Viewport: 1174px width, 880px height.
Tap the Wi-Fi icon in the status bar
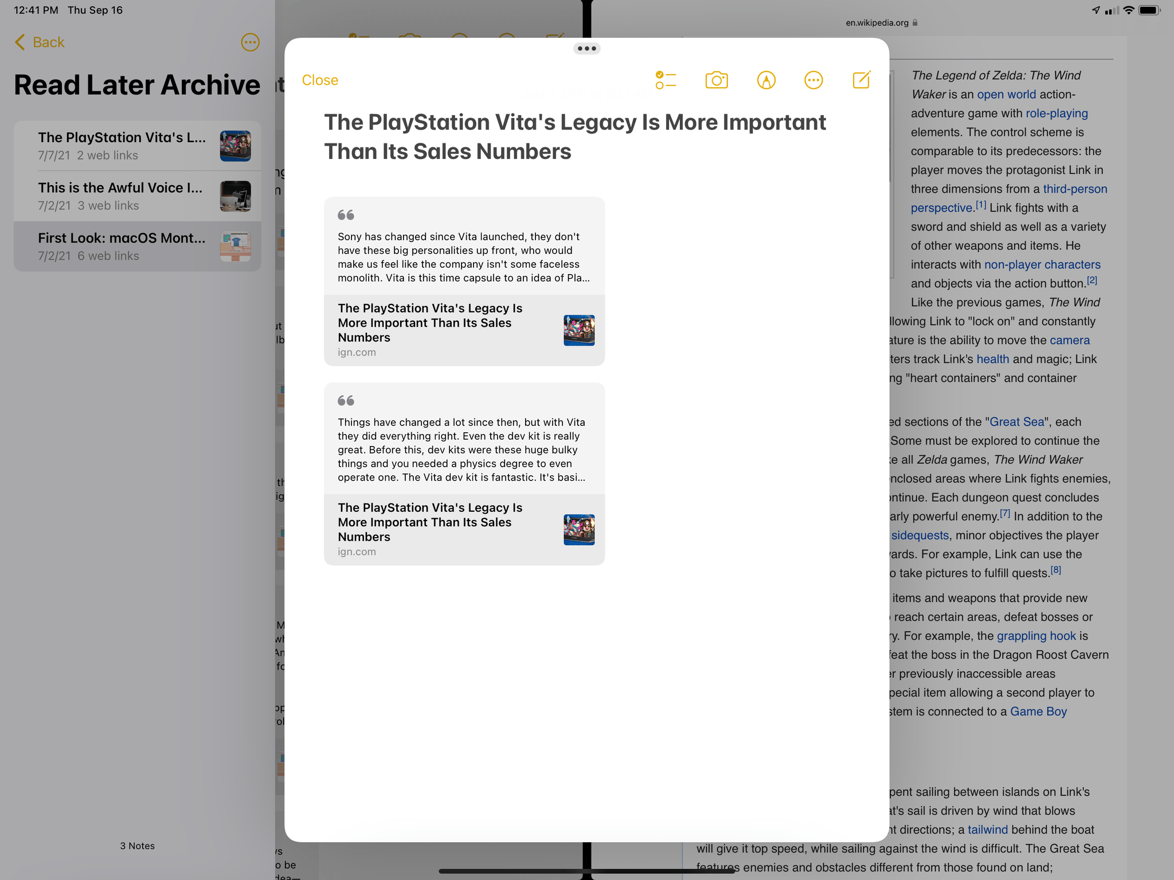tap(1129, 10)
